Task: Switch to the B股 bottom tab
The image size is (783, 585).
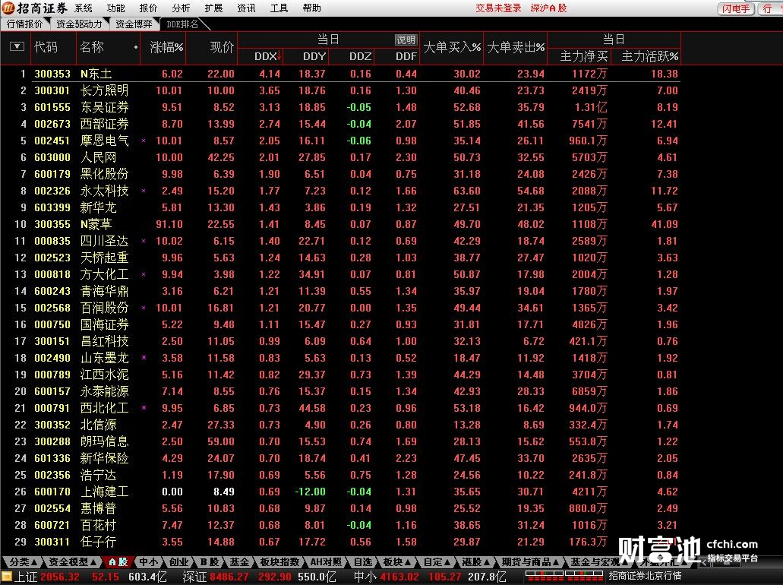Action: click(210, 562)
